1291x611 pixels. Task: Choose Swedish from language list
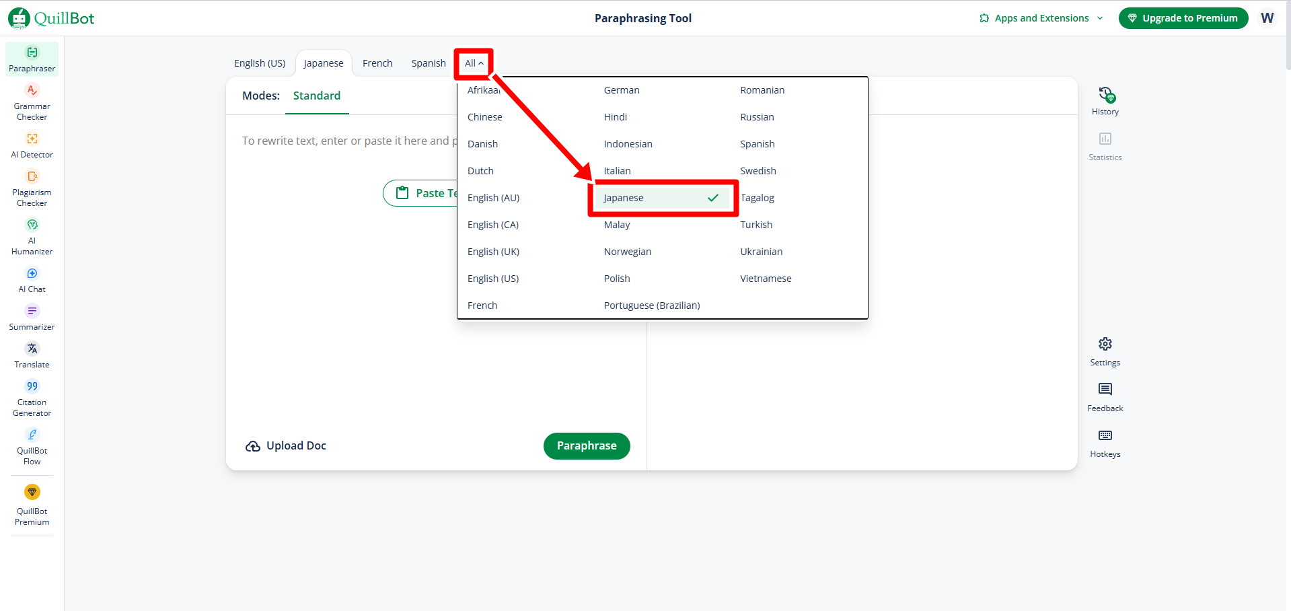pyautogui.click(x=799, y=171)
